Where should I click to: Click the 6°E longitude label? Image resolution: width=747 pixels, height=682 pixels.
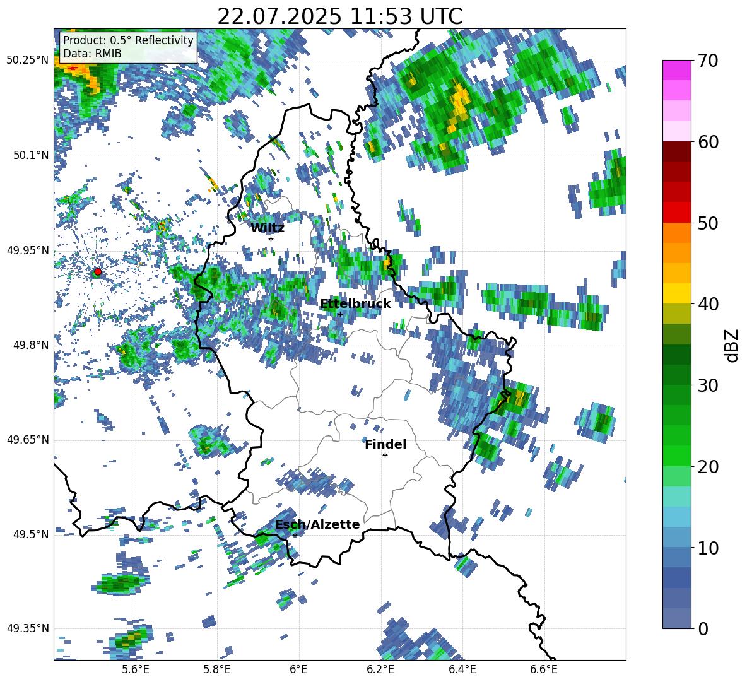[x=298, y=669]
